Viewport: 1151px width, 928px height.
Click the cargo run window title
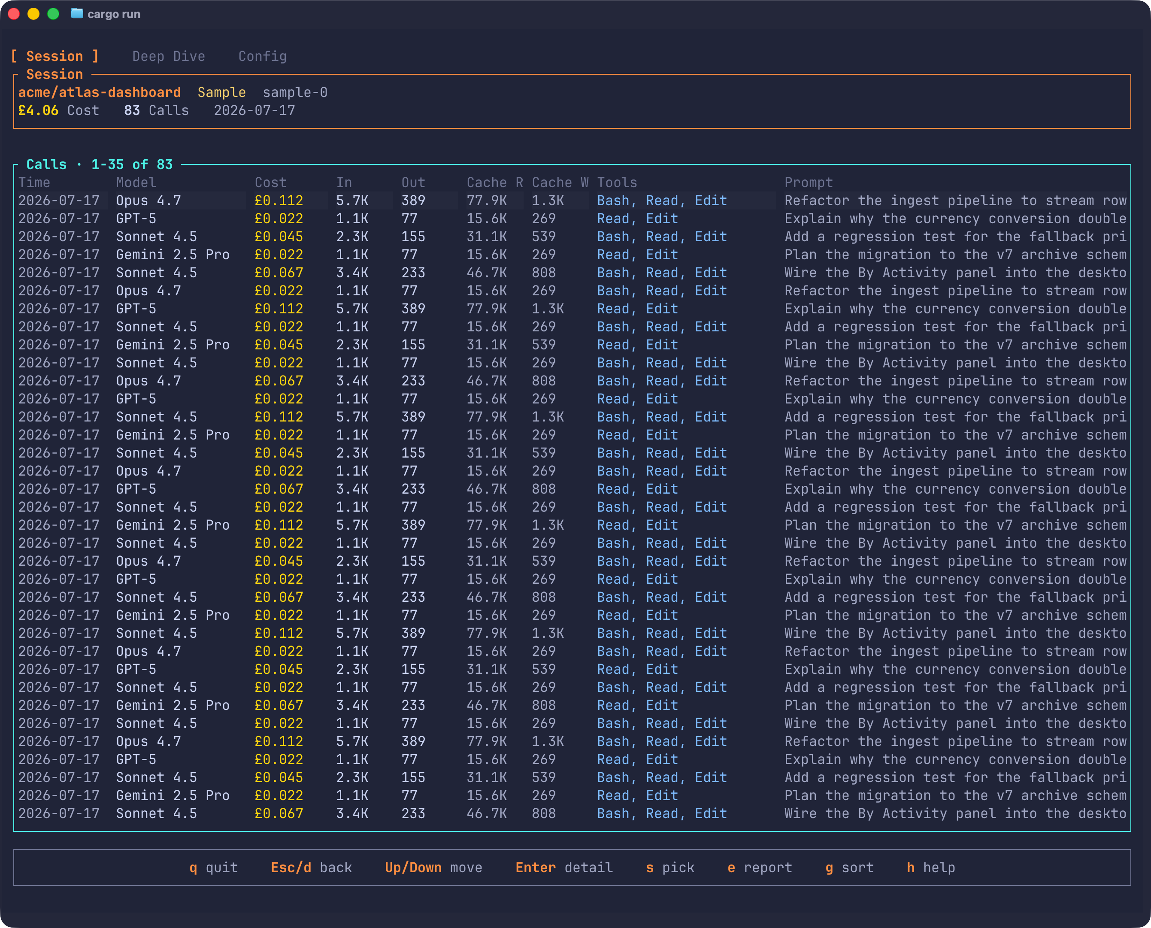(114, 14)
